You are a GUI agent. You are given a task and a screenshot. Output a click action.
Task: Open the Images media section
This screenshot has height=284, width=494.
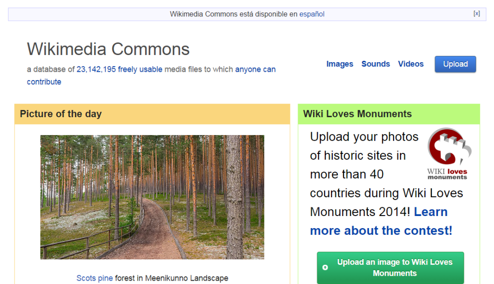[340, 64]
